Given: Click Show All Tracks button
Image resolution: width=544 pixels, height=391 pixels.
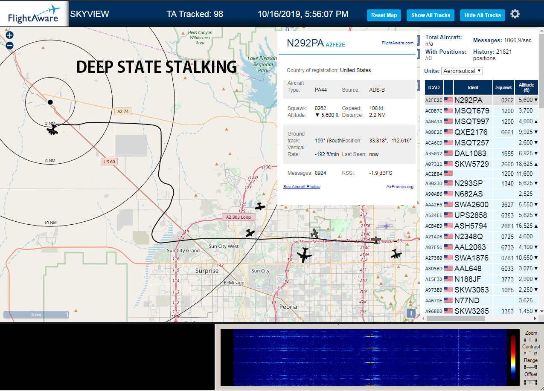Looking at the screenshot, I should click(431, 15).
